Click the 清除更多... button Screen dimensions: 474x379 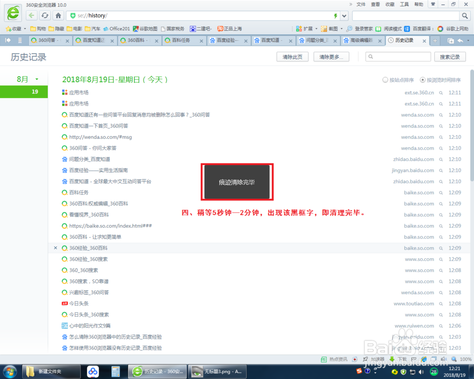331,57
